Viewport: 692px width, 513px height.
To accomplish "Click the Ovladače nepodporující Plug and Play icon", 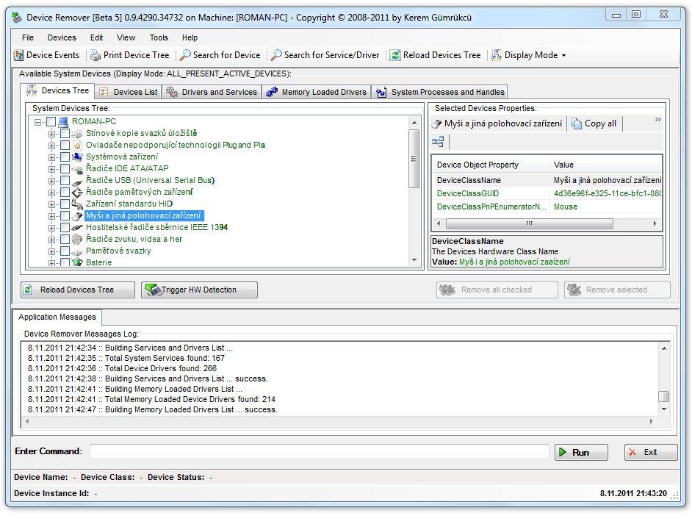I will tap(77, 146).
